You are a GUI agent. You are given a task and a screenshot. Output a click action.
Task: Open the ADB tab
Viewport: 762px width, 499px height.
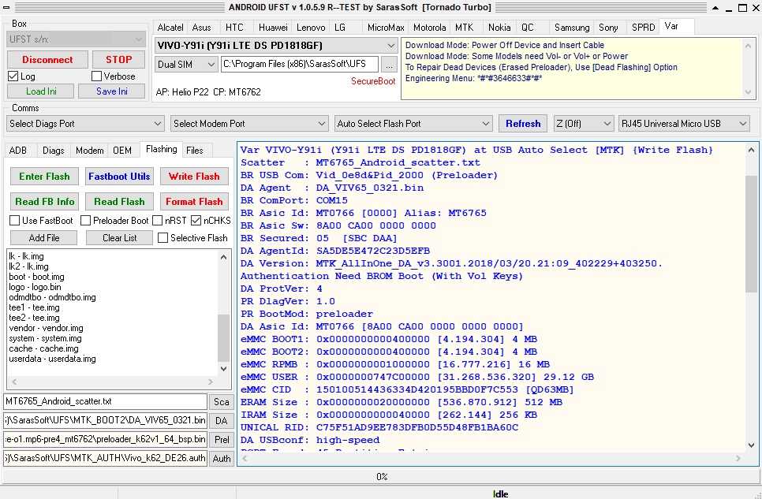tap(18, 151)
